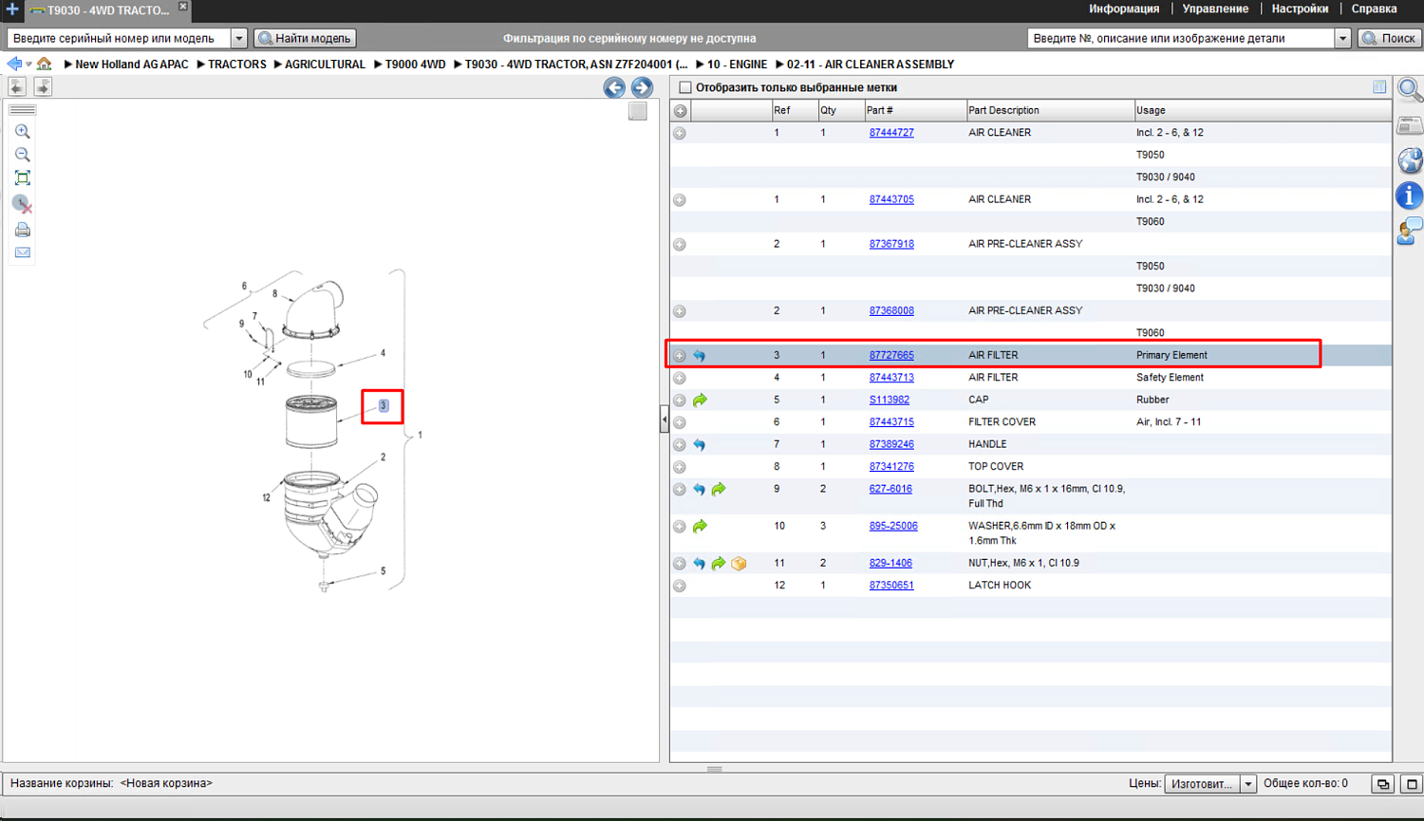This screenshot has height=821, width=1424.
Task: Close the T9030 tab with its X
Action: tap(183, 7)
